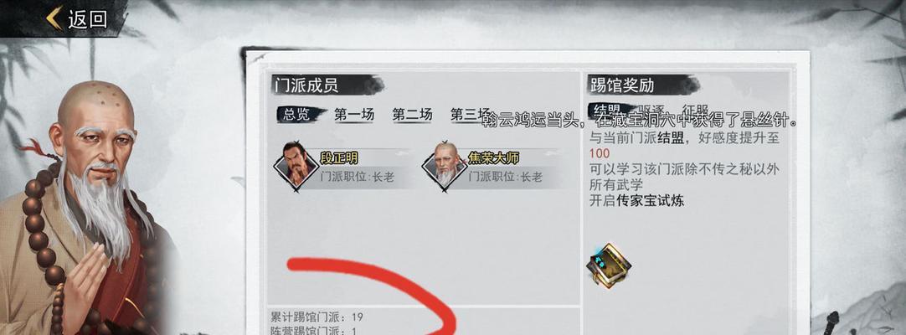Click the 段正明 name label
The width and height of the screenshot is (906, 335).
[338, 157]
